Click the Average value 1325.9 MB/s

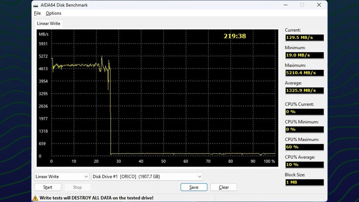pos(304,90)
